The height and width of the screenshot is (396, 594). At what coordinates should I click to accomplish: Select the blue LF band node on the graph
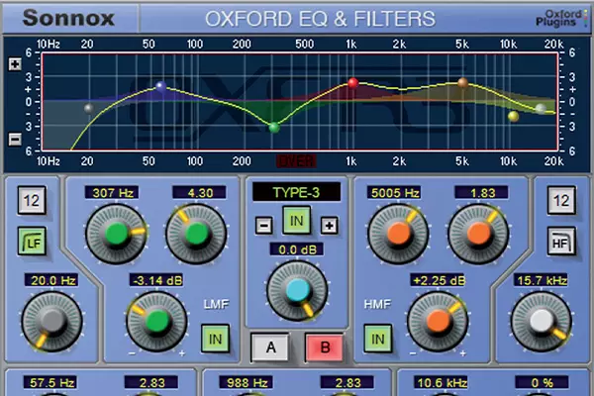tap(161, 86)
